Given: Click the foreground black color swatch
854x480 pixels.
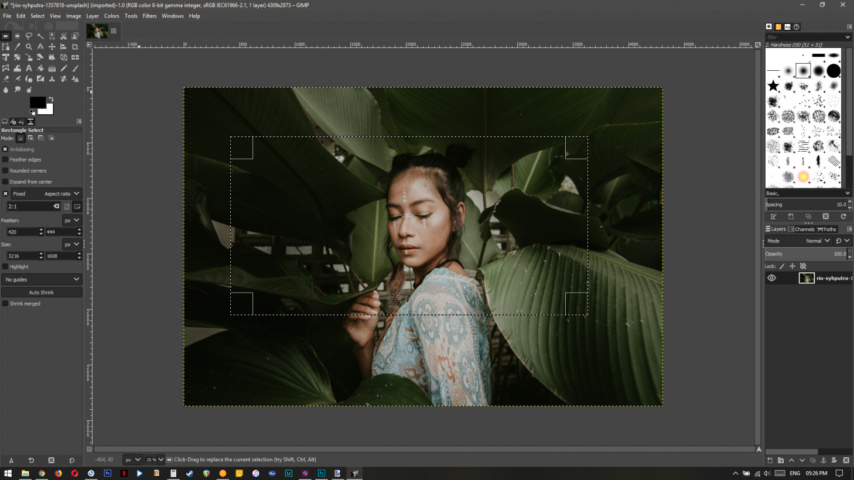Looking at the screenshot, I should tap(37, 102).
